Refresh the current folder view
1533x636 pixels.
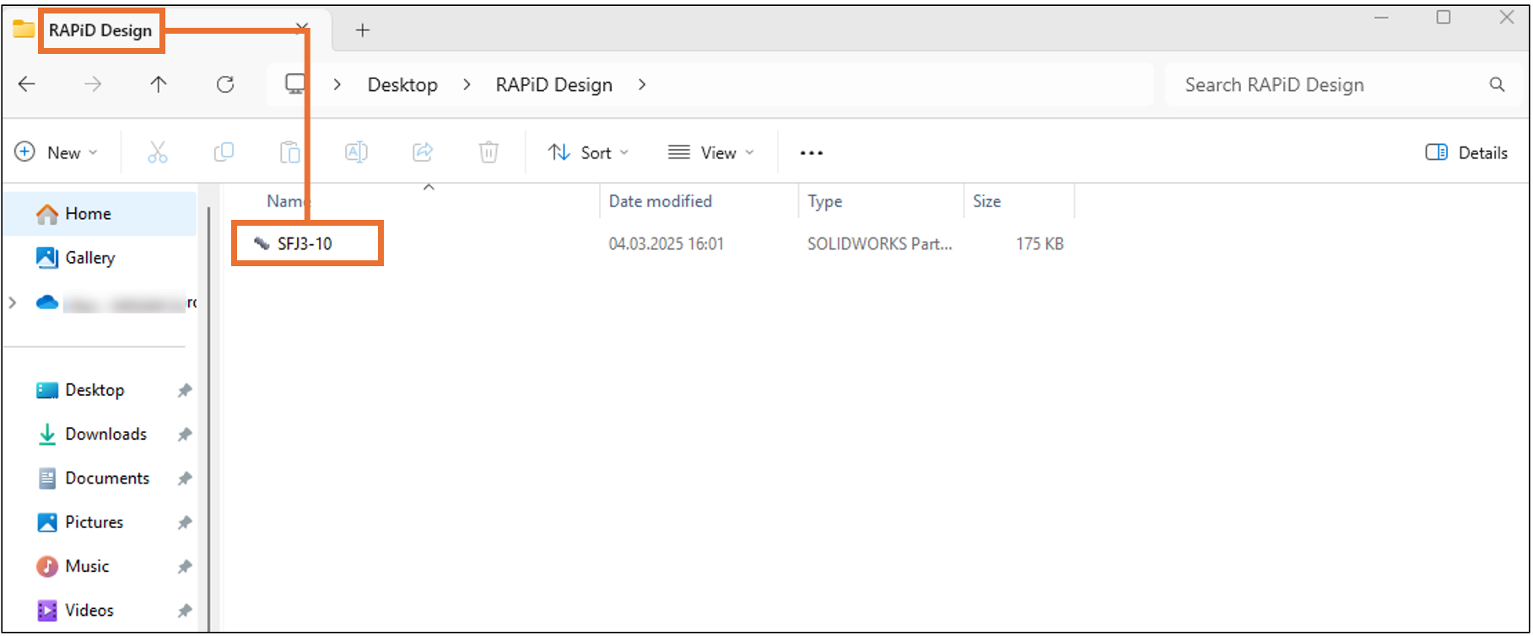pos(225,84)
